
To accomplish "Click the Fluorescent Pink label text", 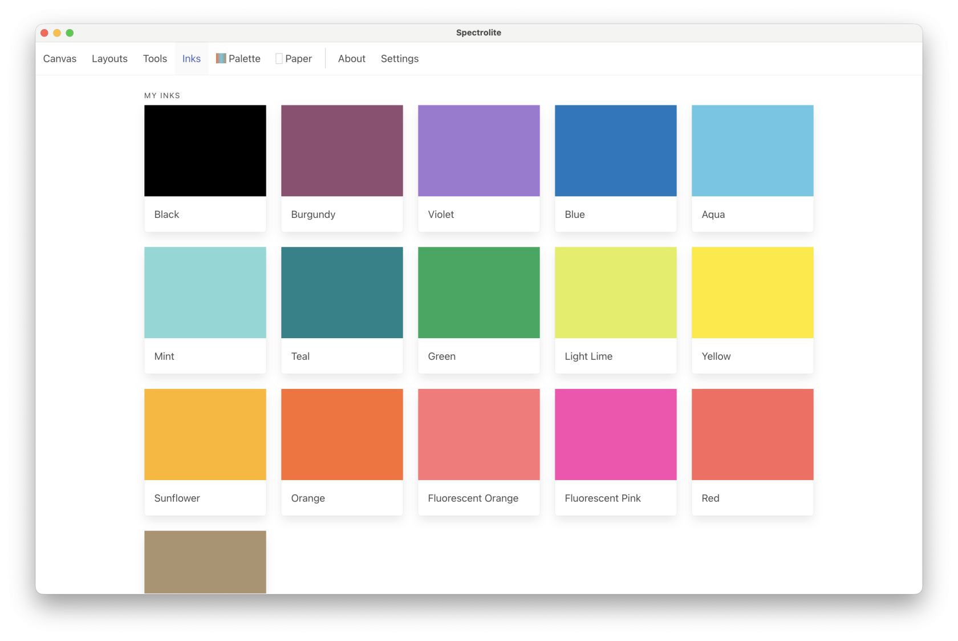I will (x=603, y=498).
